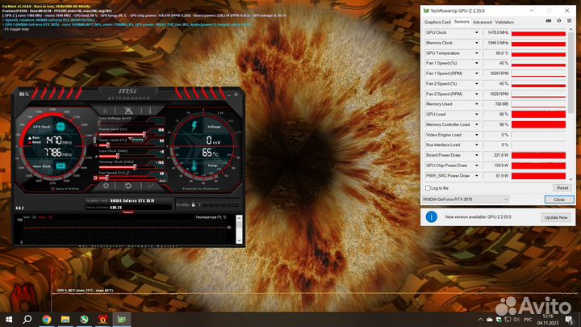Adjust the Fan Speed slider handle
This screenshot has width=581, height=327.
(x=107, y=178)
